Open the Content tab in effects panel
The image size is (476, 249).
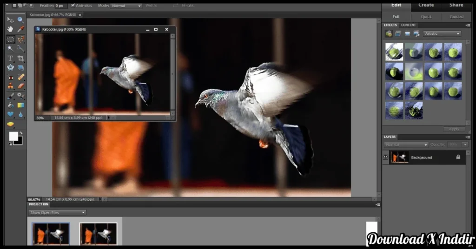click(x=409, y=25)
